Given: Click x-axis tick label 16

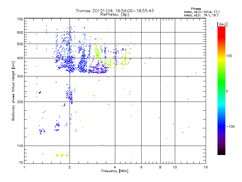Looking at the screenshot, I should [206, 167].
